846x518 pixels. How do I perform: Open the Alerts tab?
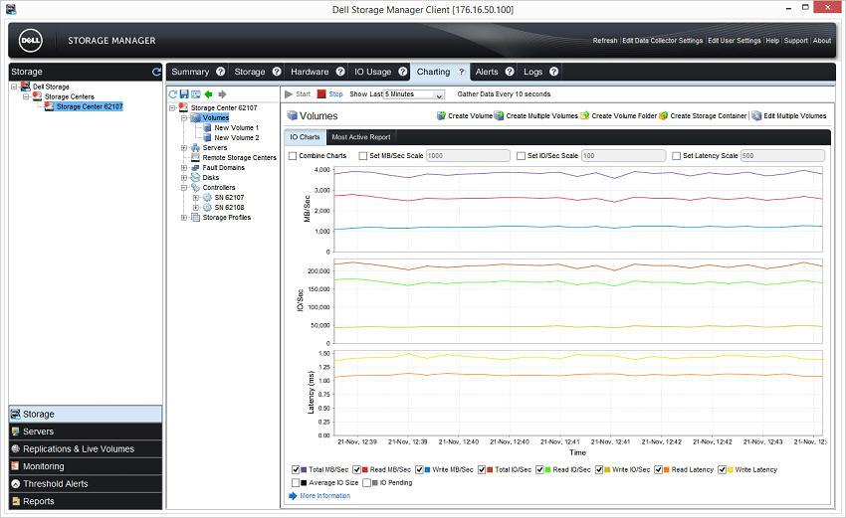[x=487, y=72]
